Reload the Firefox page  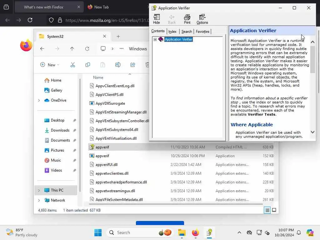30,20
